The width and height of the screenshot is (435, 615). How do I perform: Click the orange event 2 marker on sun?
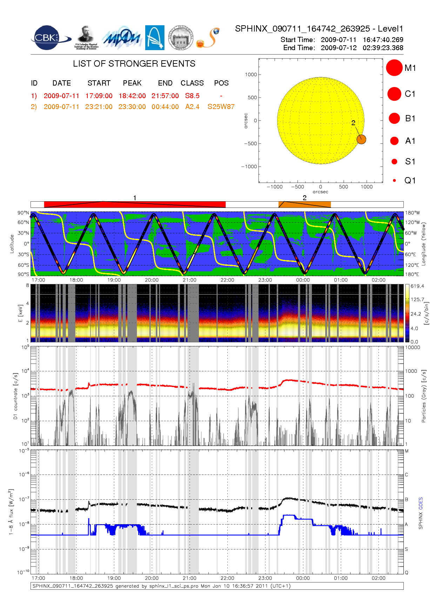click(x=361, y=139)
